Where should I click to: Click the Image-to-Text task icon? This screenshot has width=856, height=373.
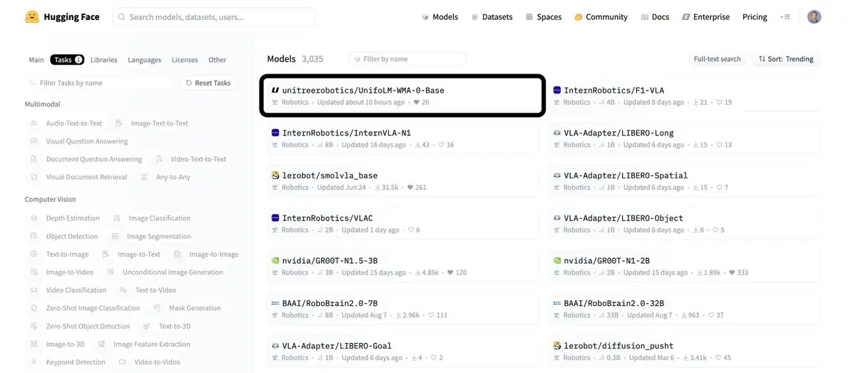coord(106,254)
